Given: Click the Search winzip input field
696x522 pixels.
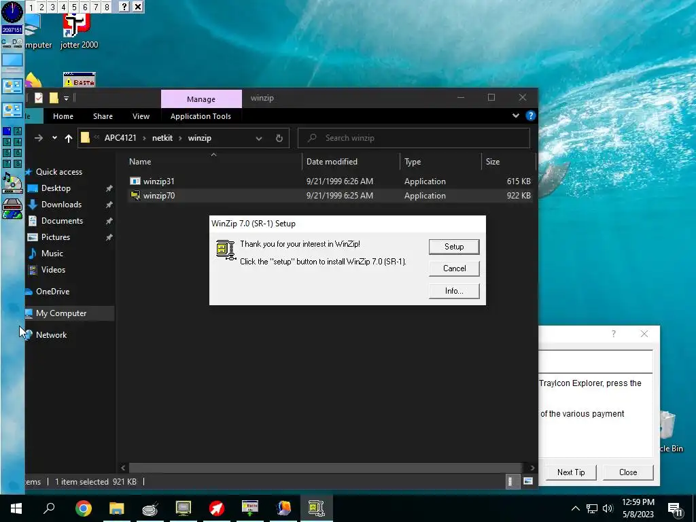Looking at the screenshot, I should click(x=414, y=138).
